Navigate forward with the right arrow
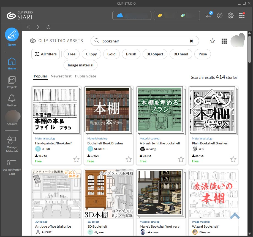253x237 pixels. [38, 27]
